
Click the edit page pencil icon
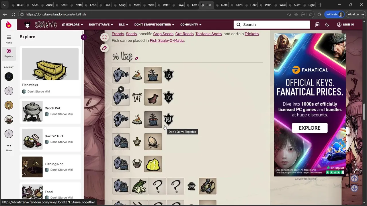(104, 48)
